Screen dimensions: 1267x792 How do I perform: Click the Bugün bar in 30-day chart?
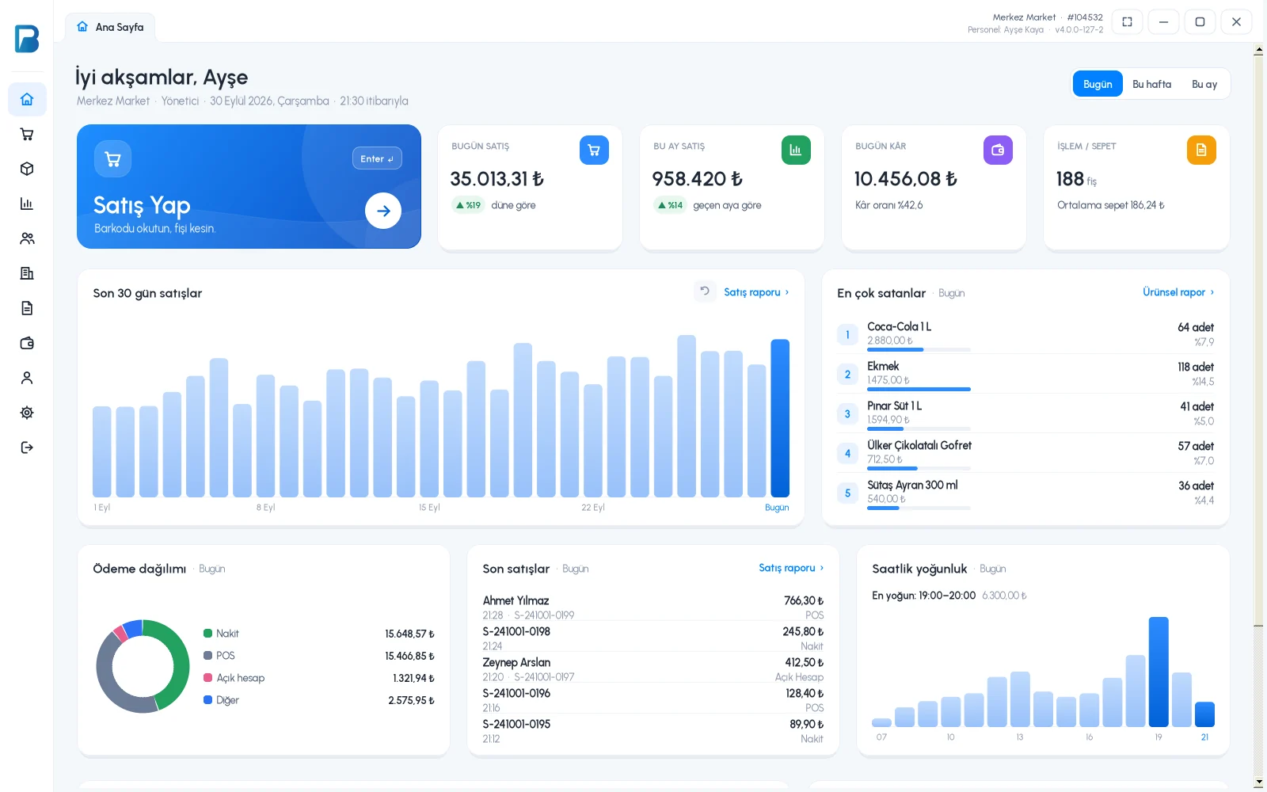click(780, 418)
